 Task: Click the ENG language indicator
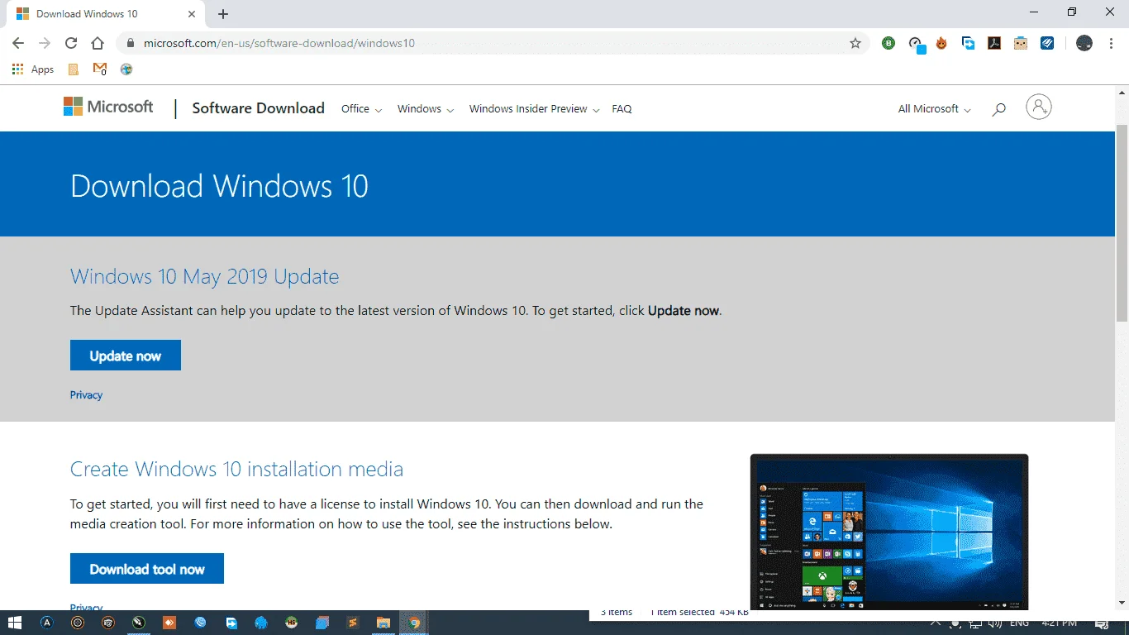click(x=1019, y=623)
